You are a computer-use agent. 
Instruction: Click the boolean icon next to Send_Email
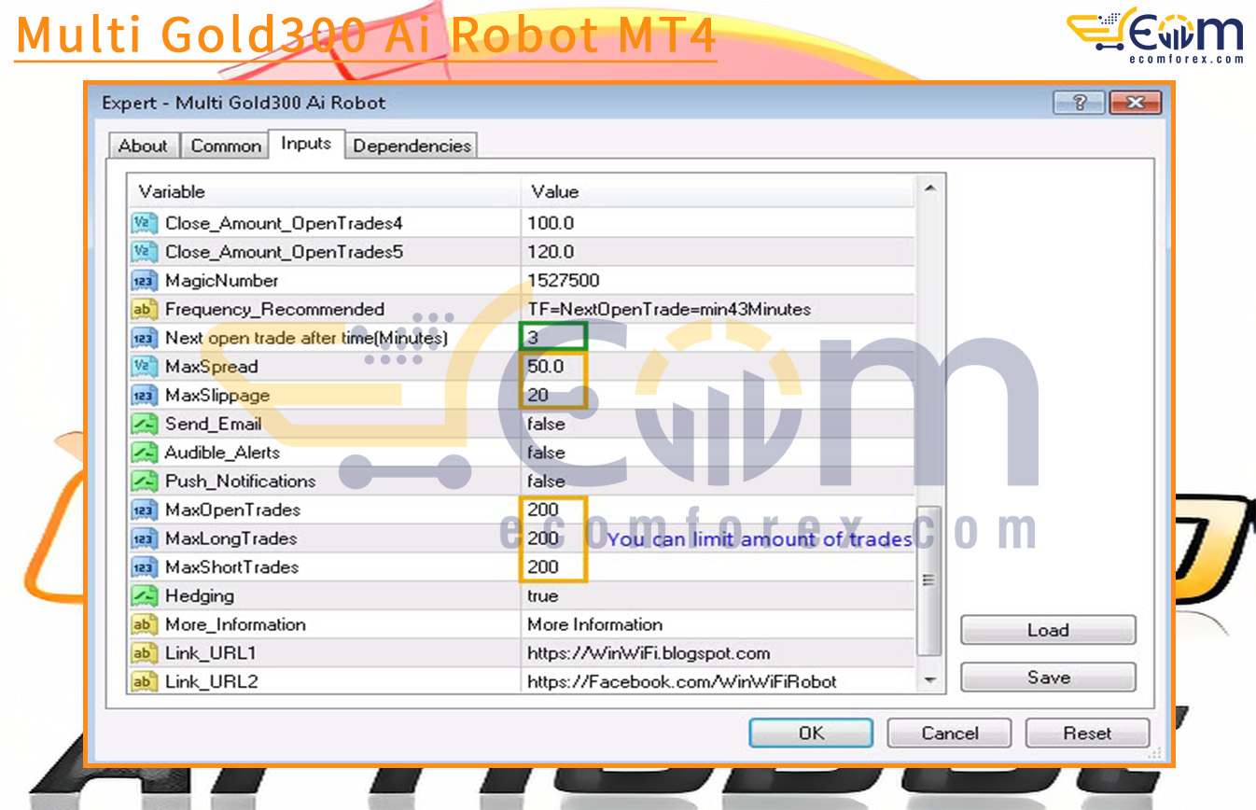click(x=144, y=425)
